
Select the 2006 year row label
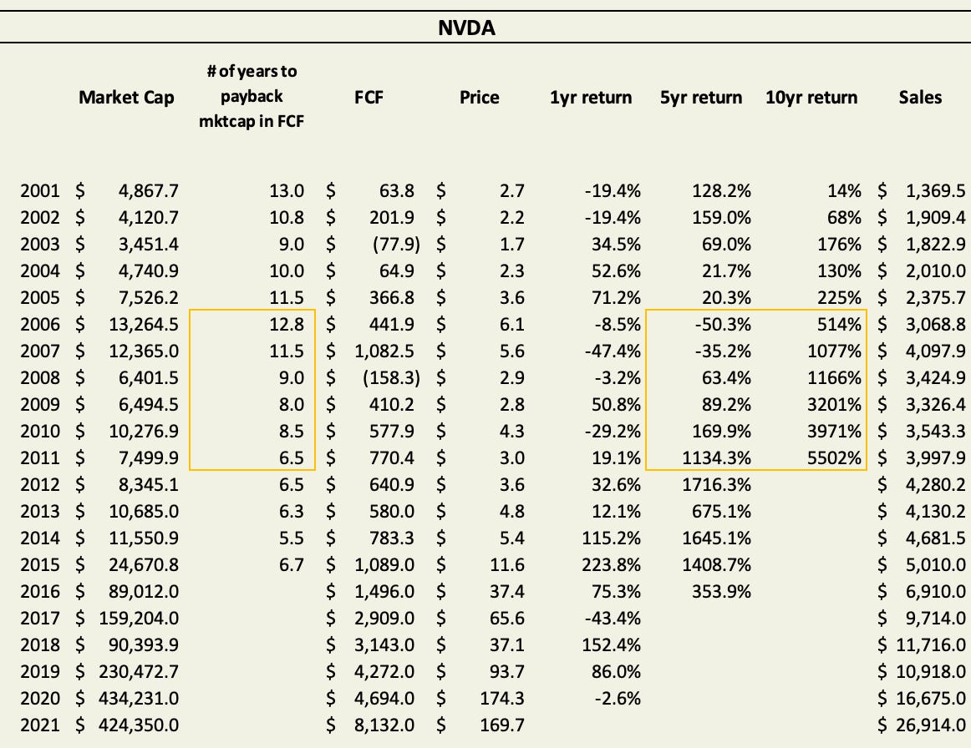tap(39, 324)
